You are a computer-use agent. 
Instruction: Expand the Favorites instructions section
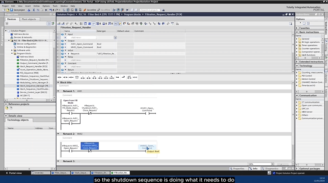(x=297, y=28)
